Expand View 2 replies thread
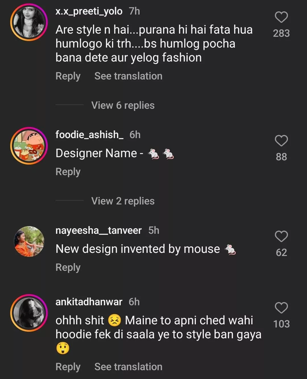Screen dimensions: 307x379 pos(123,201)
